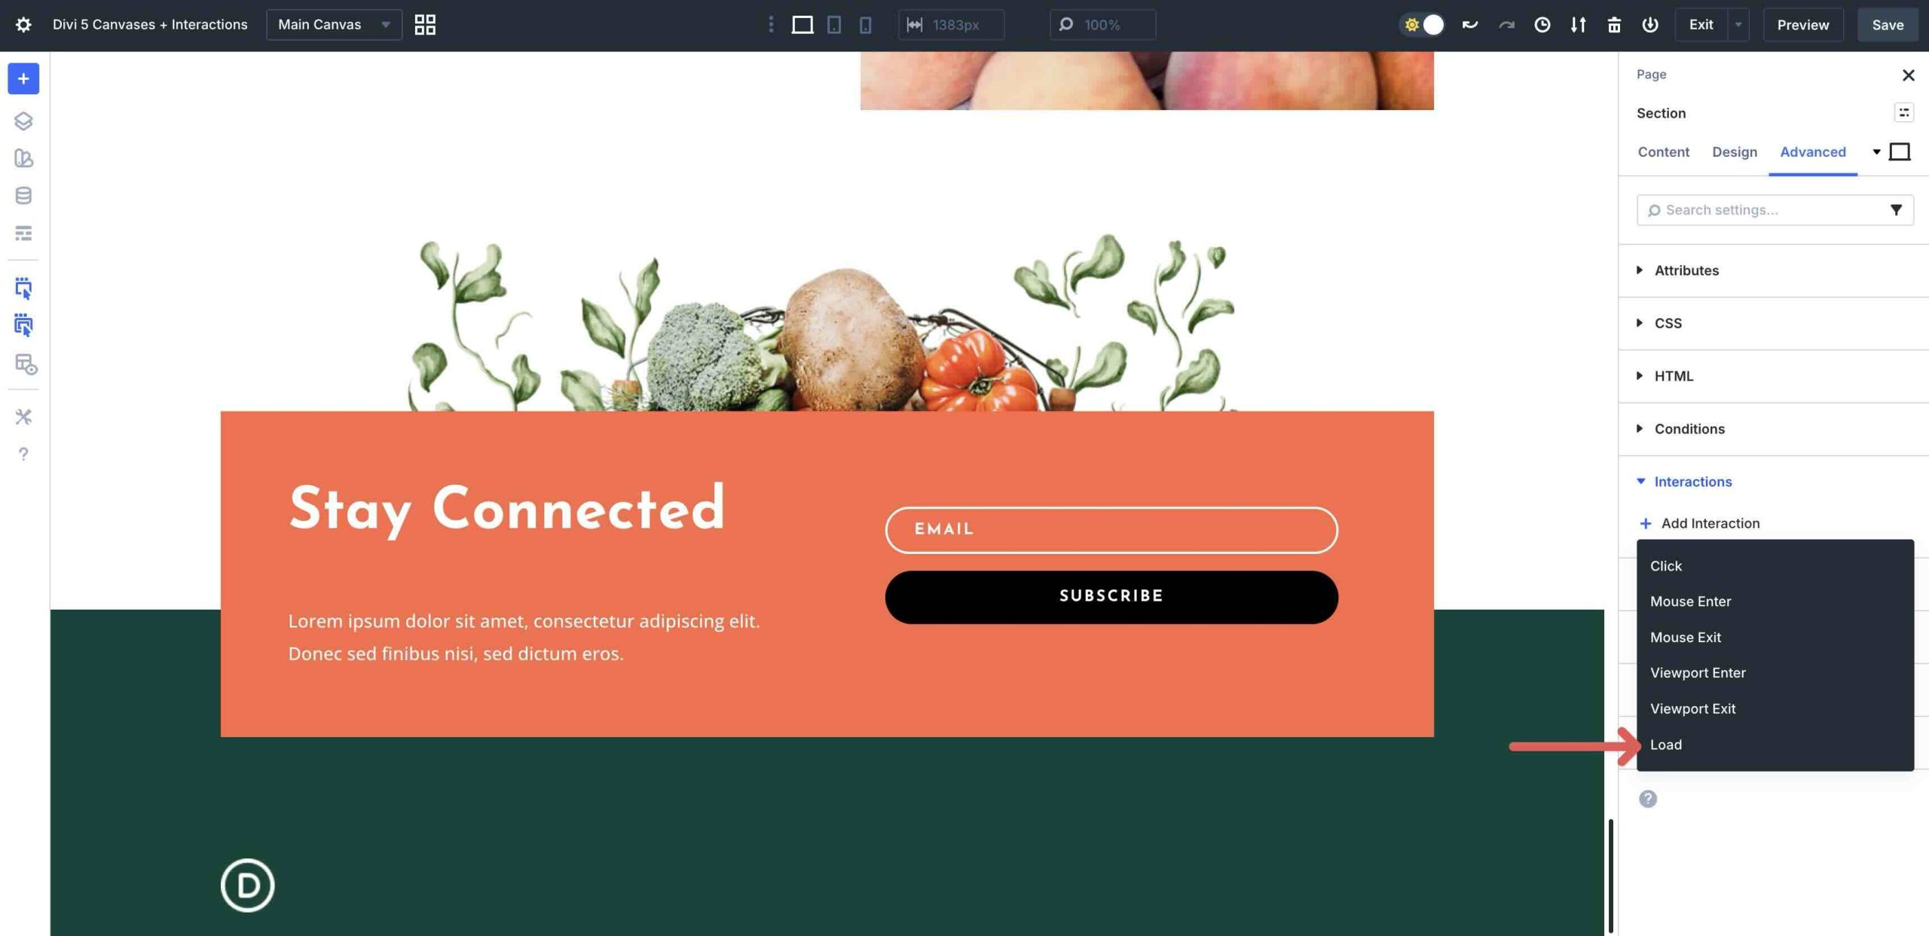Image resolution: width=1929 pixels, height=936 pixels.
Task: Switch to tablet view icon
Action: 834,25
